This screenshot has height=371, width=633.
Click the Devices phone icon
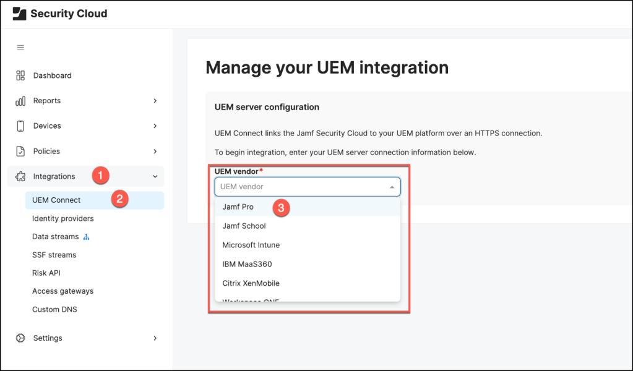click(x=20, y=126)
